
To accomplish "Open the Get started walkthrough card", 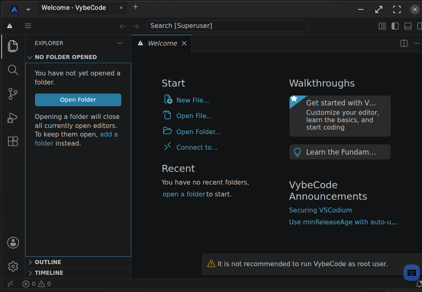I will point(340,116).
